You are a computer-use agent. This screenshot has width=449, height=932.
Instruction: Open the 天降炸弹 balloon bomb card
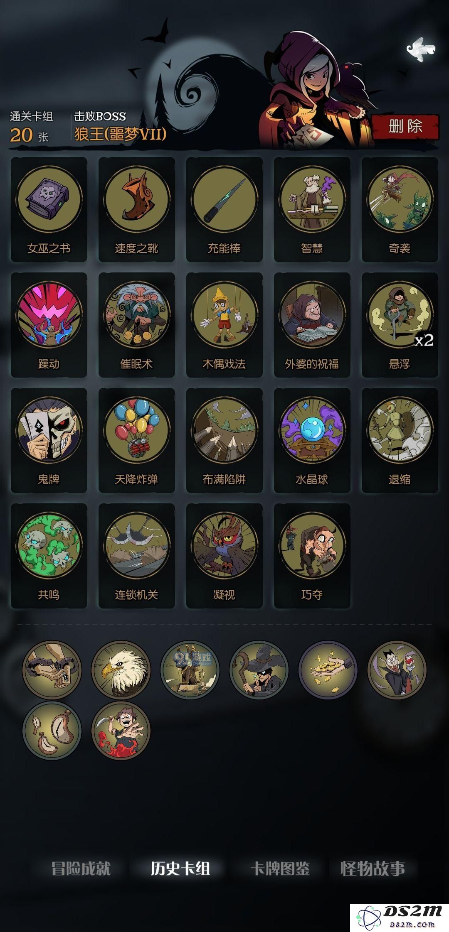pyautogui.click(x=136, y=440)
